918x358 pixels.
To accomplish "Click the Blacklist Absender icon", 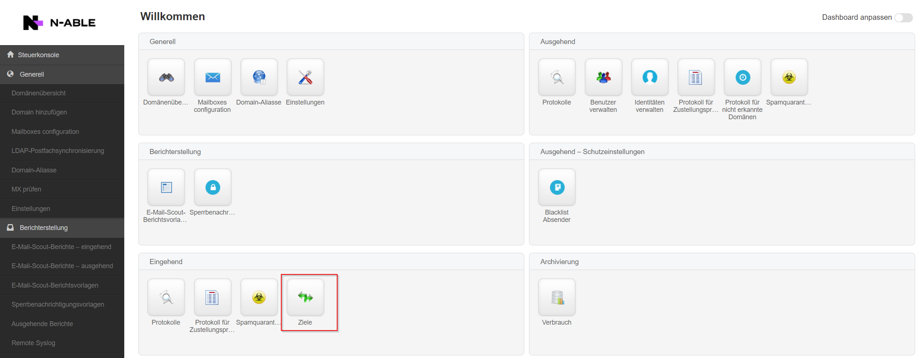I will click(x=557, y=187).
